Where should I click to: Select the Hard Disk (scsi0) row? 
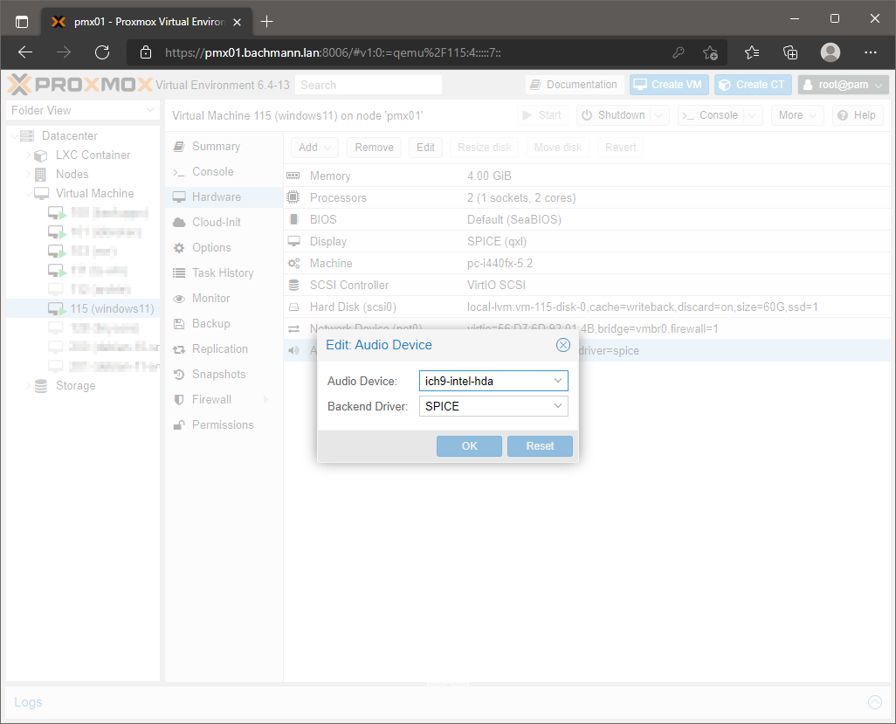(587, 307)
